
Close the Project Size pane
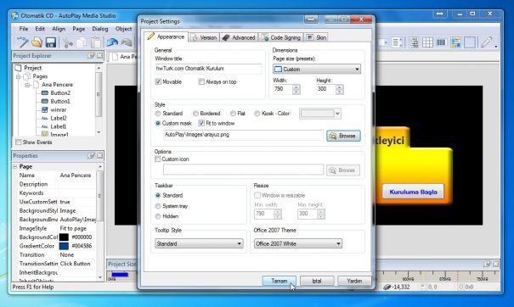(495, 264)
